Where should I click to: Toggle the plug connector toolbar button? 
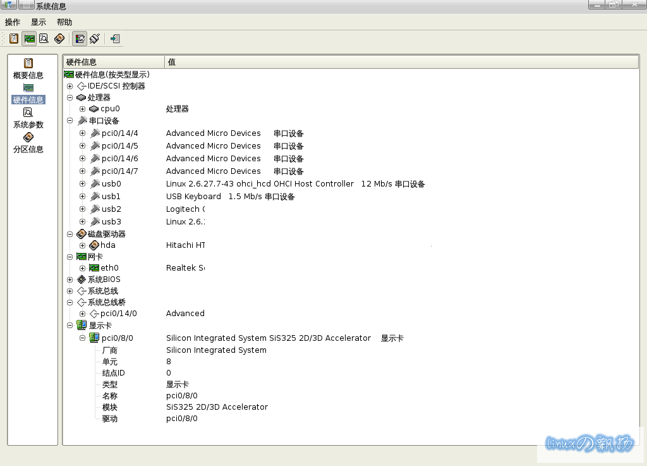[x=95, y=39]
